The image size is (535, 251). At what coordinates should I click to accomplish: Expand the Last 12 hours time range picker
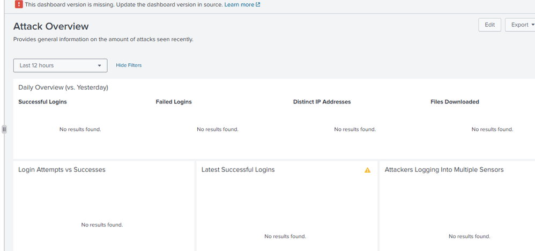[x=60, y=65]
